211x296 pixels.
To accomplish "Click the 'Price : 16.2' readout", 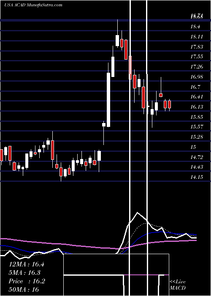I will coord(27,281).
